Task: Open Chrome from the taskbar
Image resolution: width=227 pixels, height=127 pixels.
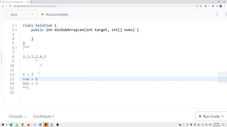Action: 23,125
